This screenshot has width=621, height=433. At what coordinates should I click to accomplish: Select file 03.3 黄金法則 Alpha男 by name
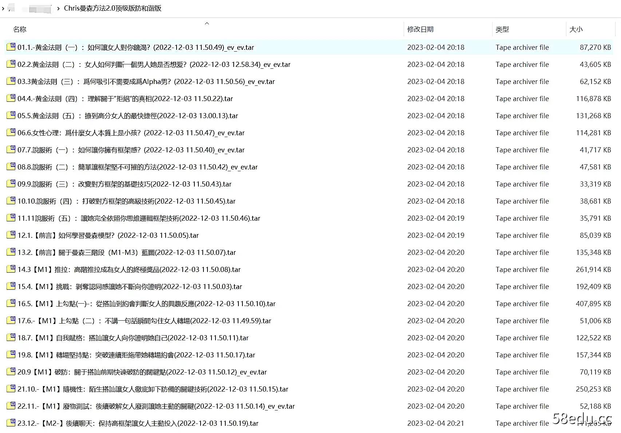(146, 81)
